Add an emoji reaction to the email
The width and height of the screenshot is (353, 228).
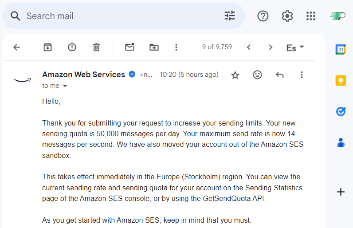click(x=257, y=75)
